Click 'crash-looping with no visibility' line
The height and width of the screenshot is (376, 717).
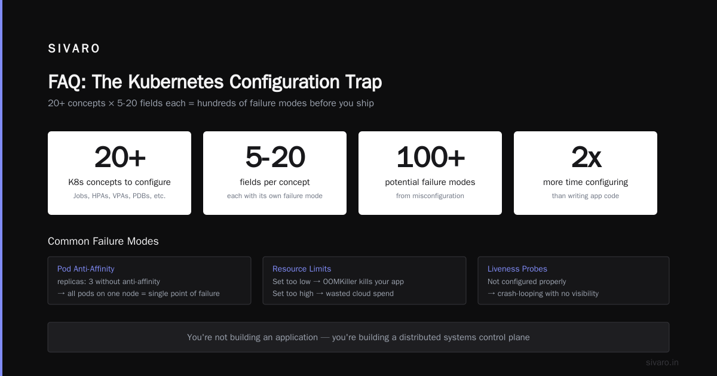click(x=543, y=294)
